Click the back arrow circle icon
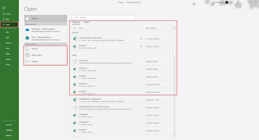The height and width of the screenshot is (140, 259). (4, 8)
